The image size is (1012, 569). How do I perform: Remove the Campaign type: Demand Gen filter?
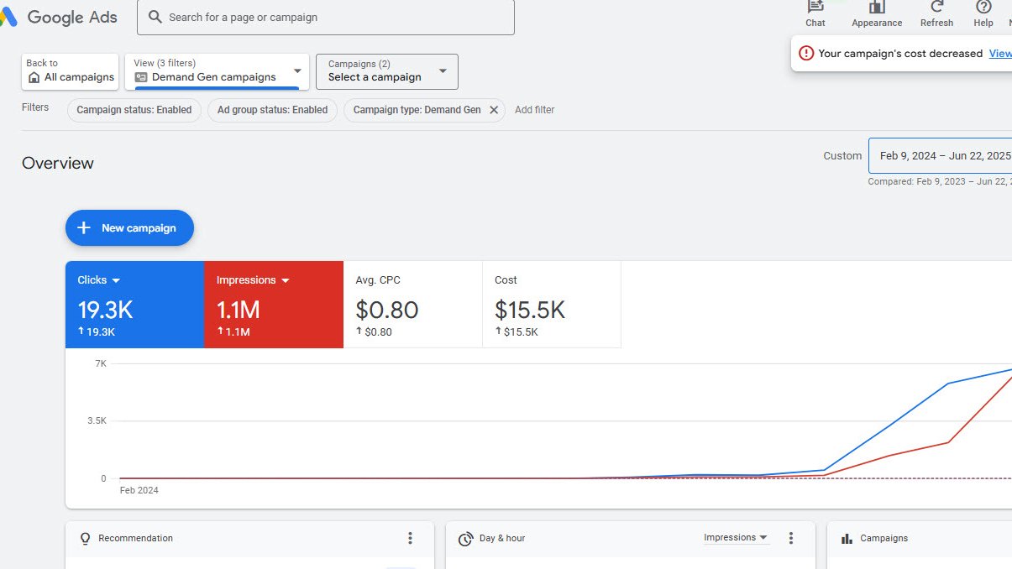(x=494, y=110)
